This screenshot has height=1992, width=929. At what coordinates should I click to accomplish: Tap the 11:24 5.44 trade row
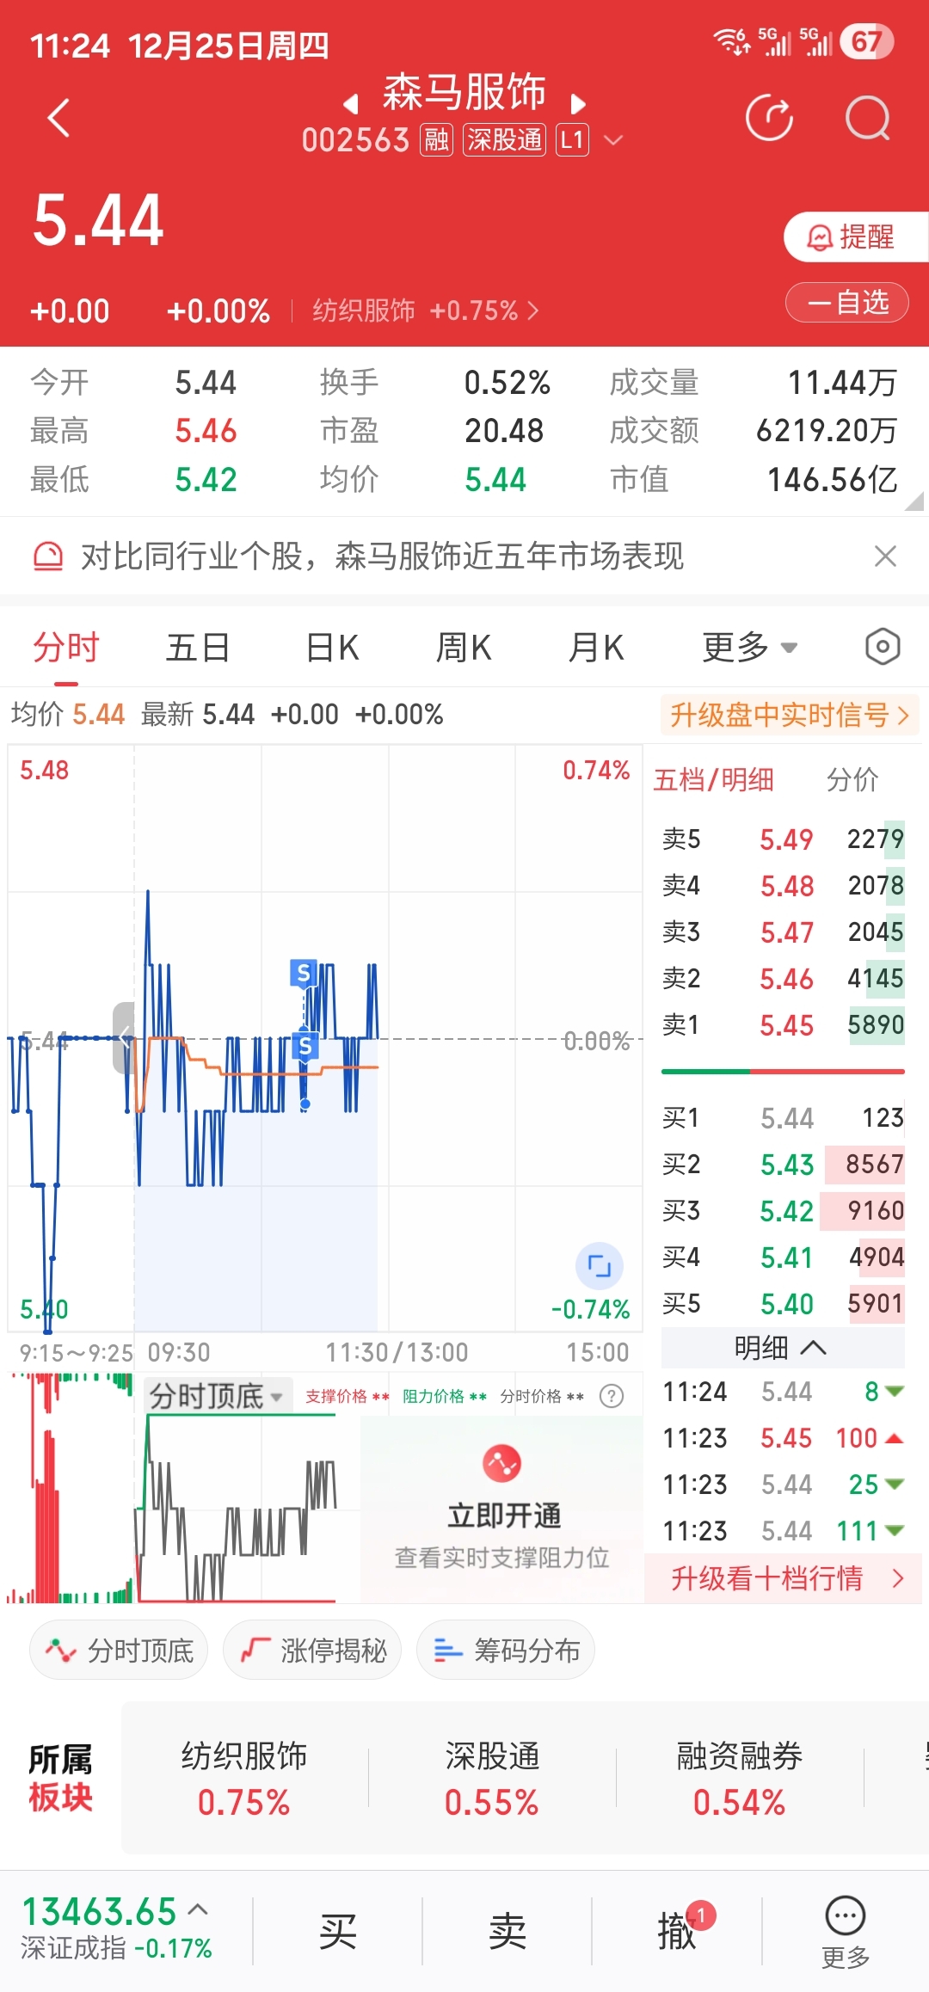tap(783, 1392)
